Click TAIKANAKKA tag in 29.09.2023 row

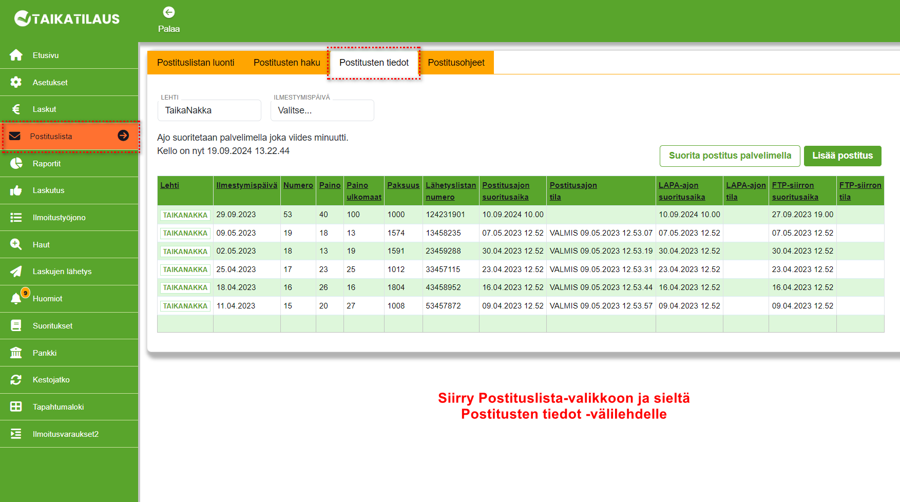tap(185, 215)
